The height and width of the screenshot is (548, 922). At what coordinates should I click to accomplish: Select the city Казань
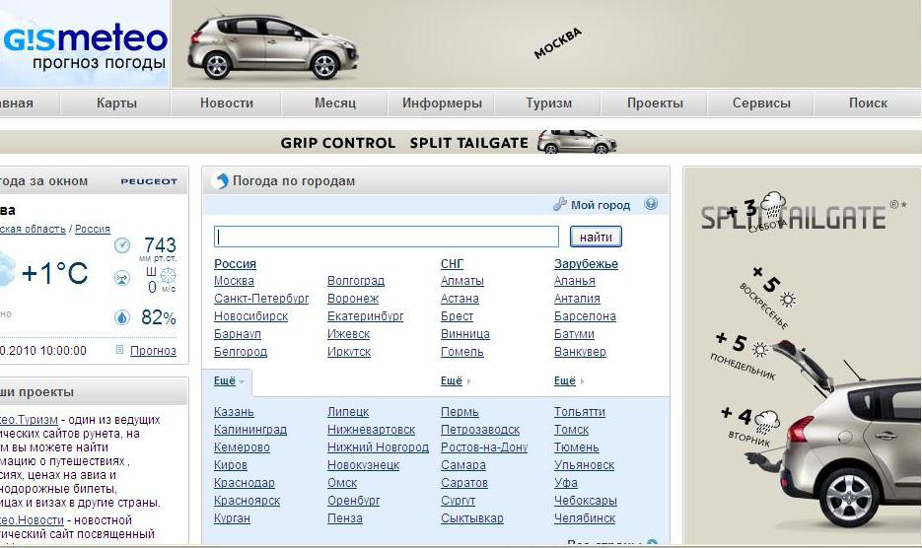(234, 412)
